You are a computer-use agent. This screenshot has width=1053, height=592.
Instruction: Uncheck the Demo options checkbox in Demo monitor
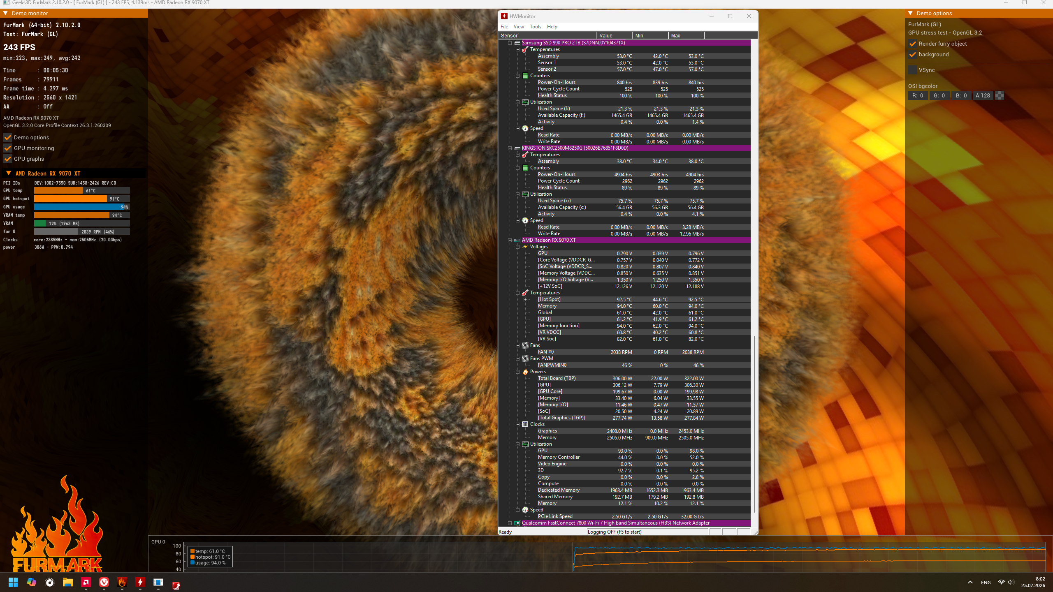pos(7,137)
